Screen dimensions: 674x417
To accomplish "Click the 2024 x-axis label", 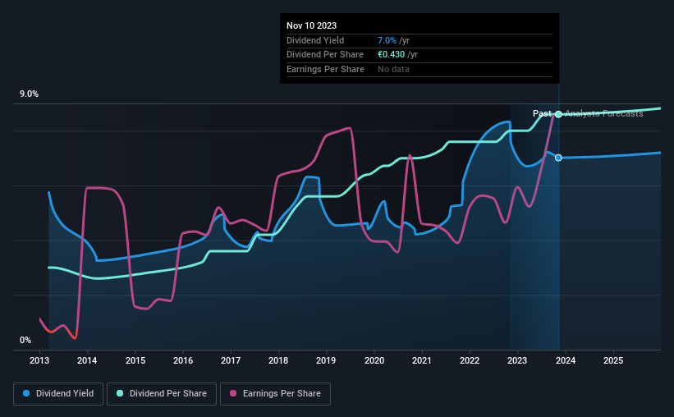I will [566, 360].
